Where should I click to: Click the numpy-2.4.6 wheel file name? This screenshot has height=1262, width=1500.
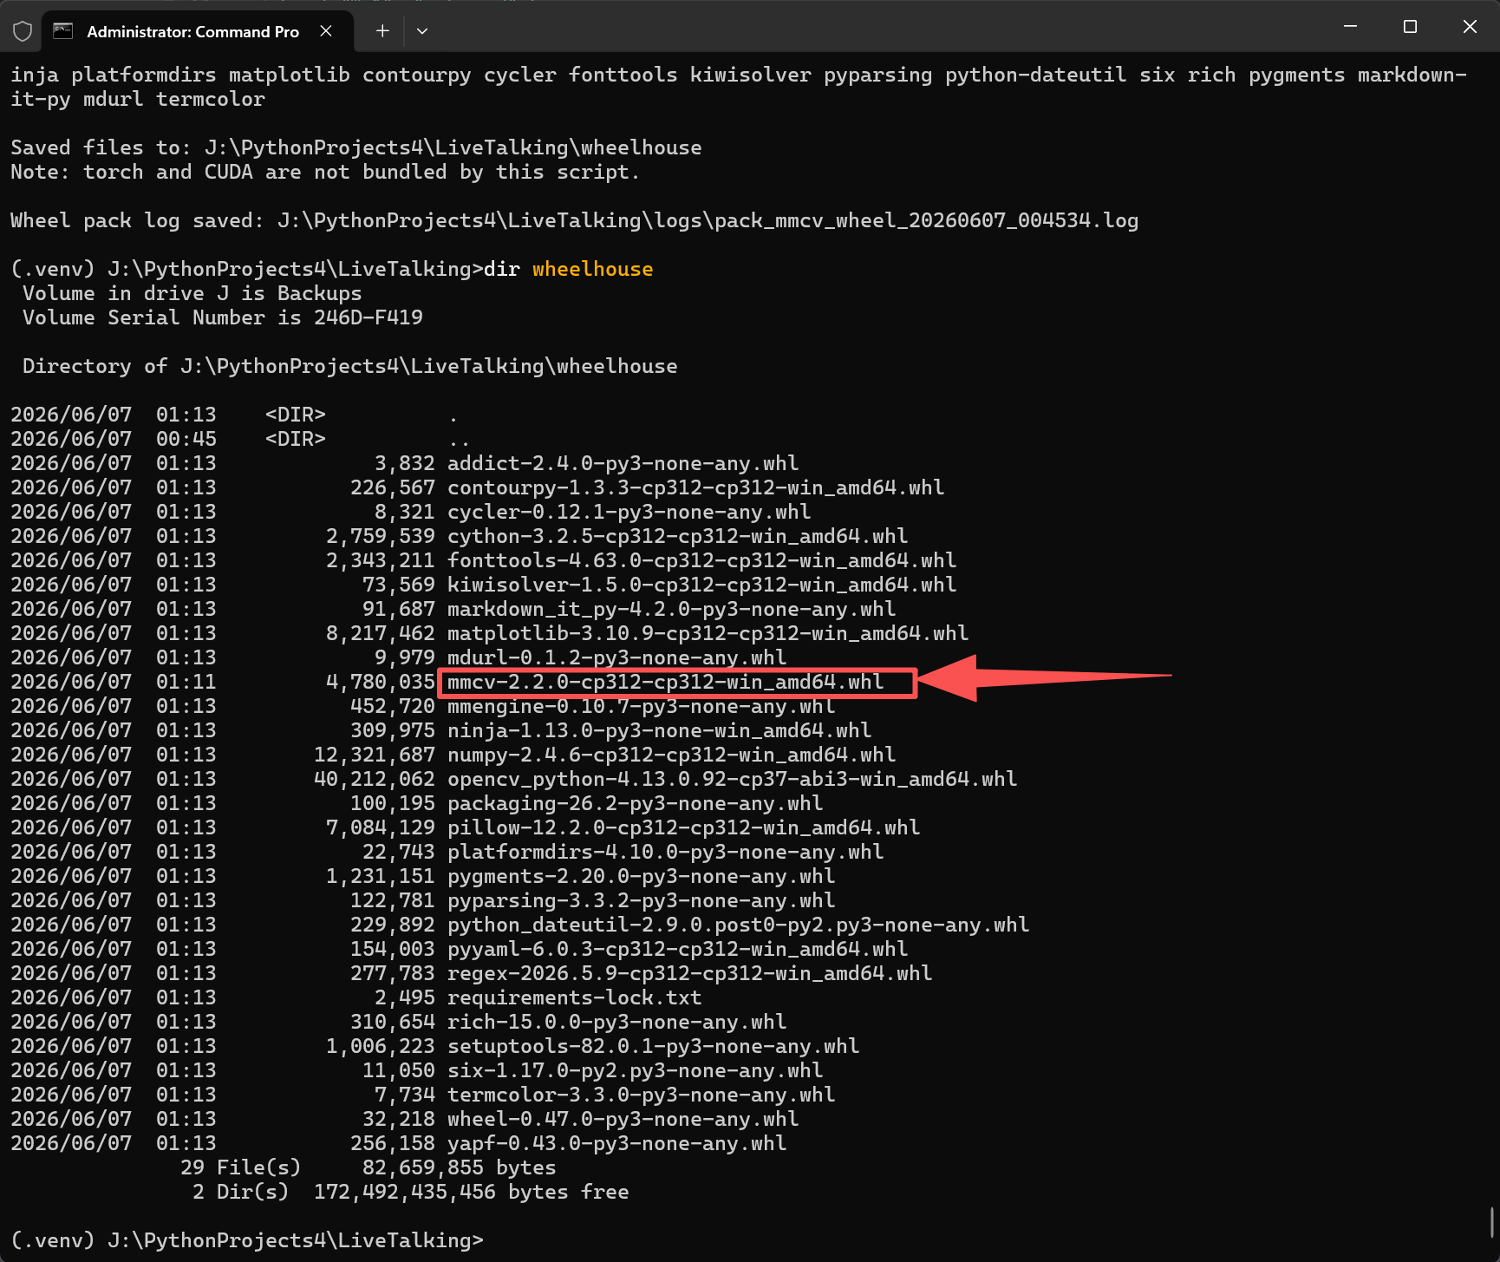click(x=672, y=755)
